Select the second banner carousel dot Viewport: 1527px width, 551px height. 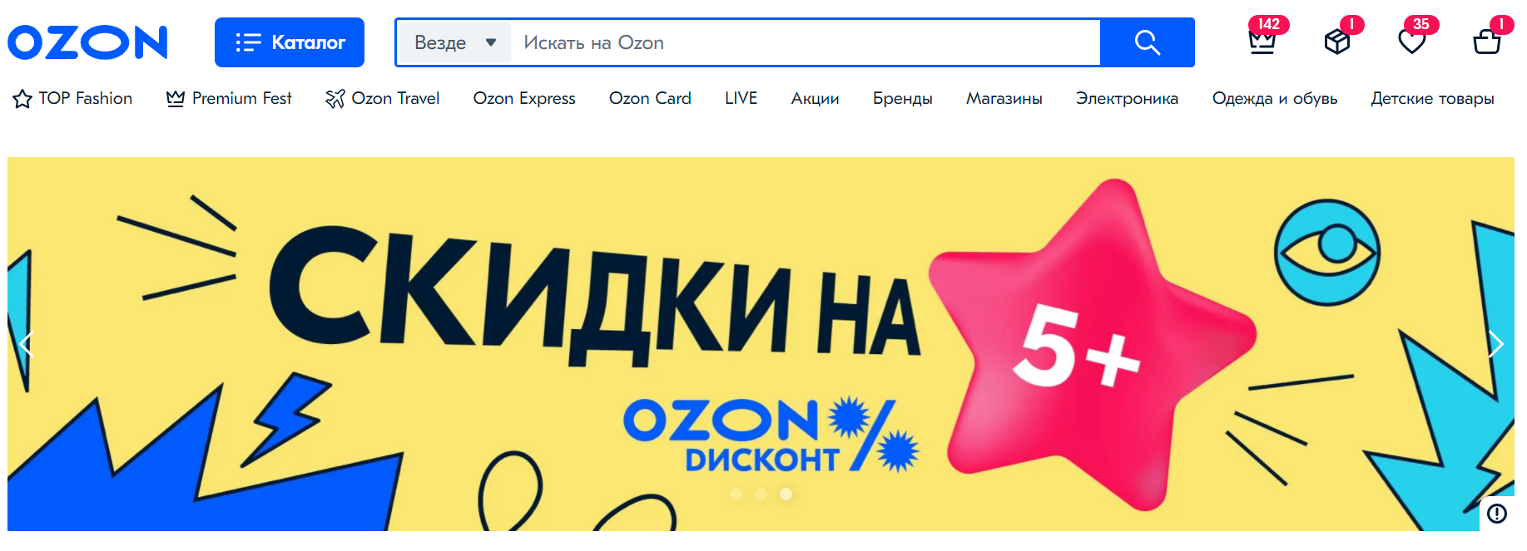coord(761,494)
